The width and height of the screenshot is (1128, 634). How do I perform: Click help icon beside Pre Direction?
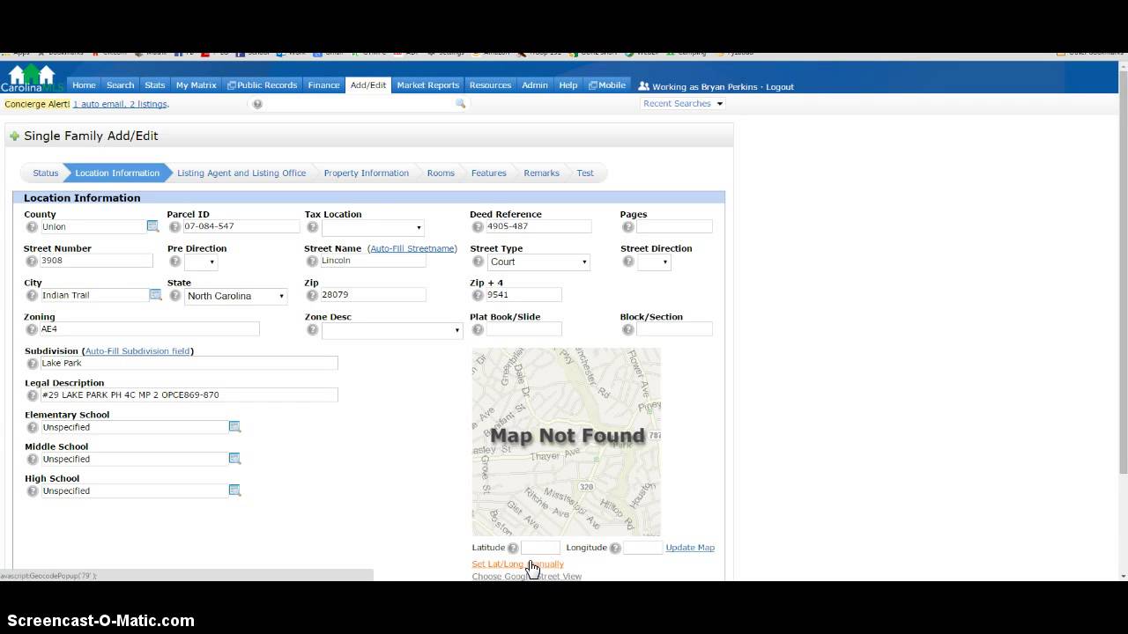174,262
